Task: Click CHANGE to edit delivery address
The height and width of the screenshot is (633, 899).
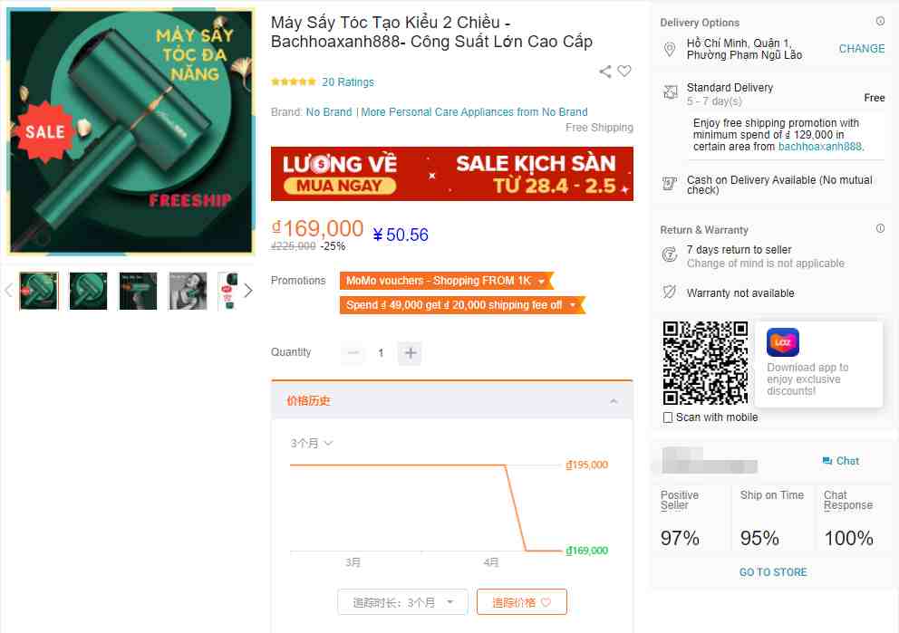Action: click(x=862, y=49)
